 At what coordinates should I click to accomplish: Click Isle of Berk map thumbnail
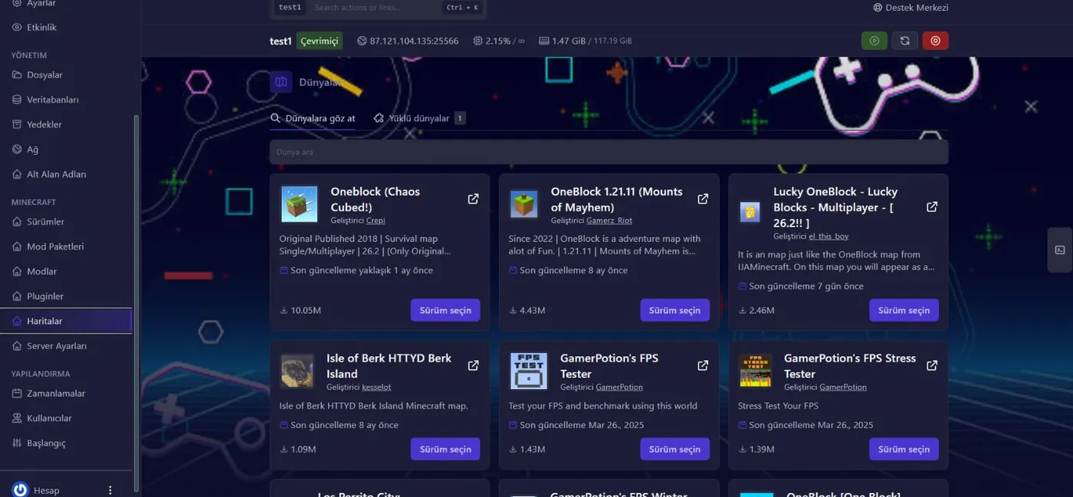tap(297, 371)
